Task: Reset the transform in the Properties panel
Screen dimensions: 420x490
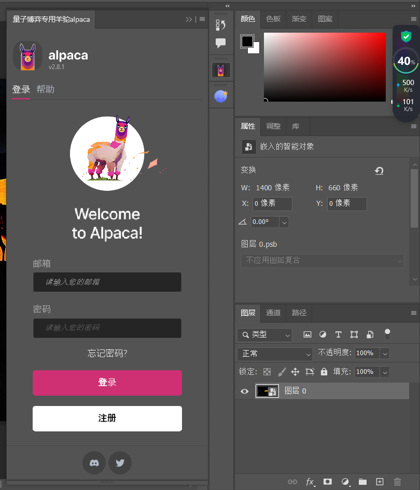Action: click(379, 171)
